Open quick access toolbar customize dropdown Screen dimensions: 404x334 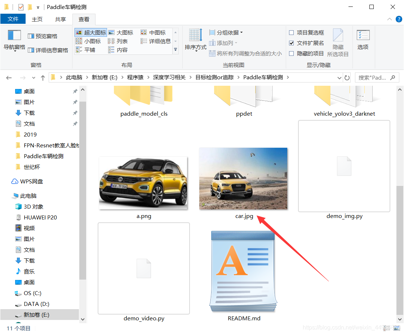(x=38, y=7)
